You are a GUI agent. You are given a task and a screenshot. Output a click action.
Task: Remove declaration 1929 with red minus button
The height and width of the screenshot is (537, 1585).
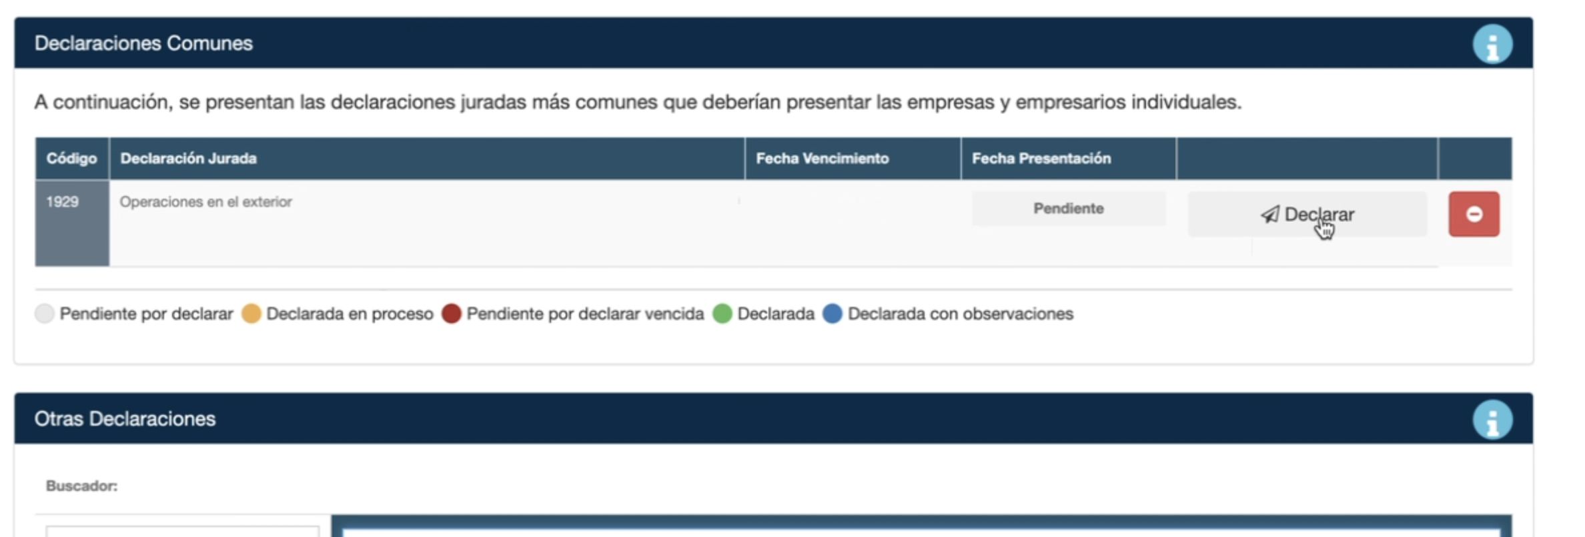click(1473, 214)
